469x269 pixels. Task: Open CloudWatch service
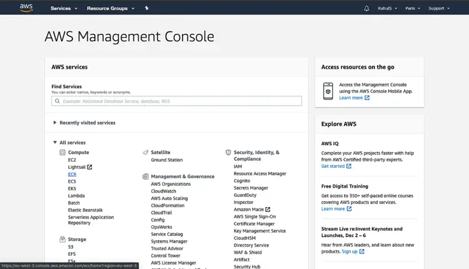click(x=164, y=191)
